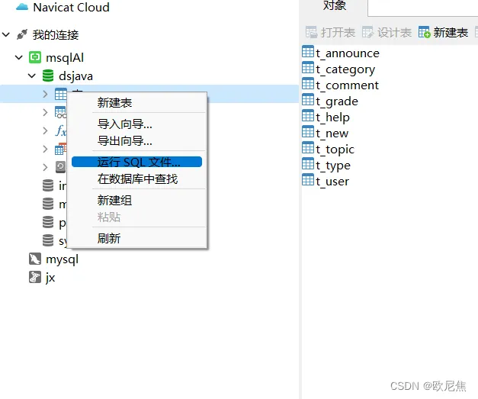
Task: Click the t_new table icon
Action: (308, 131)
